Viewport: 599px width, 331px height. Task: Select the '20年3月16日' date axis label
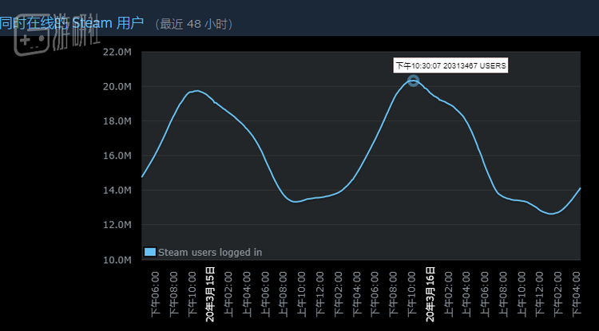[430, 294]
